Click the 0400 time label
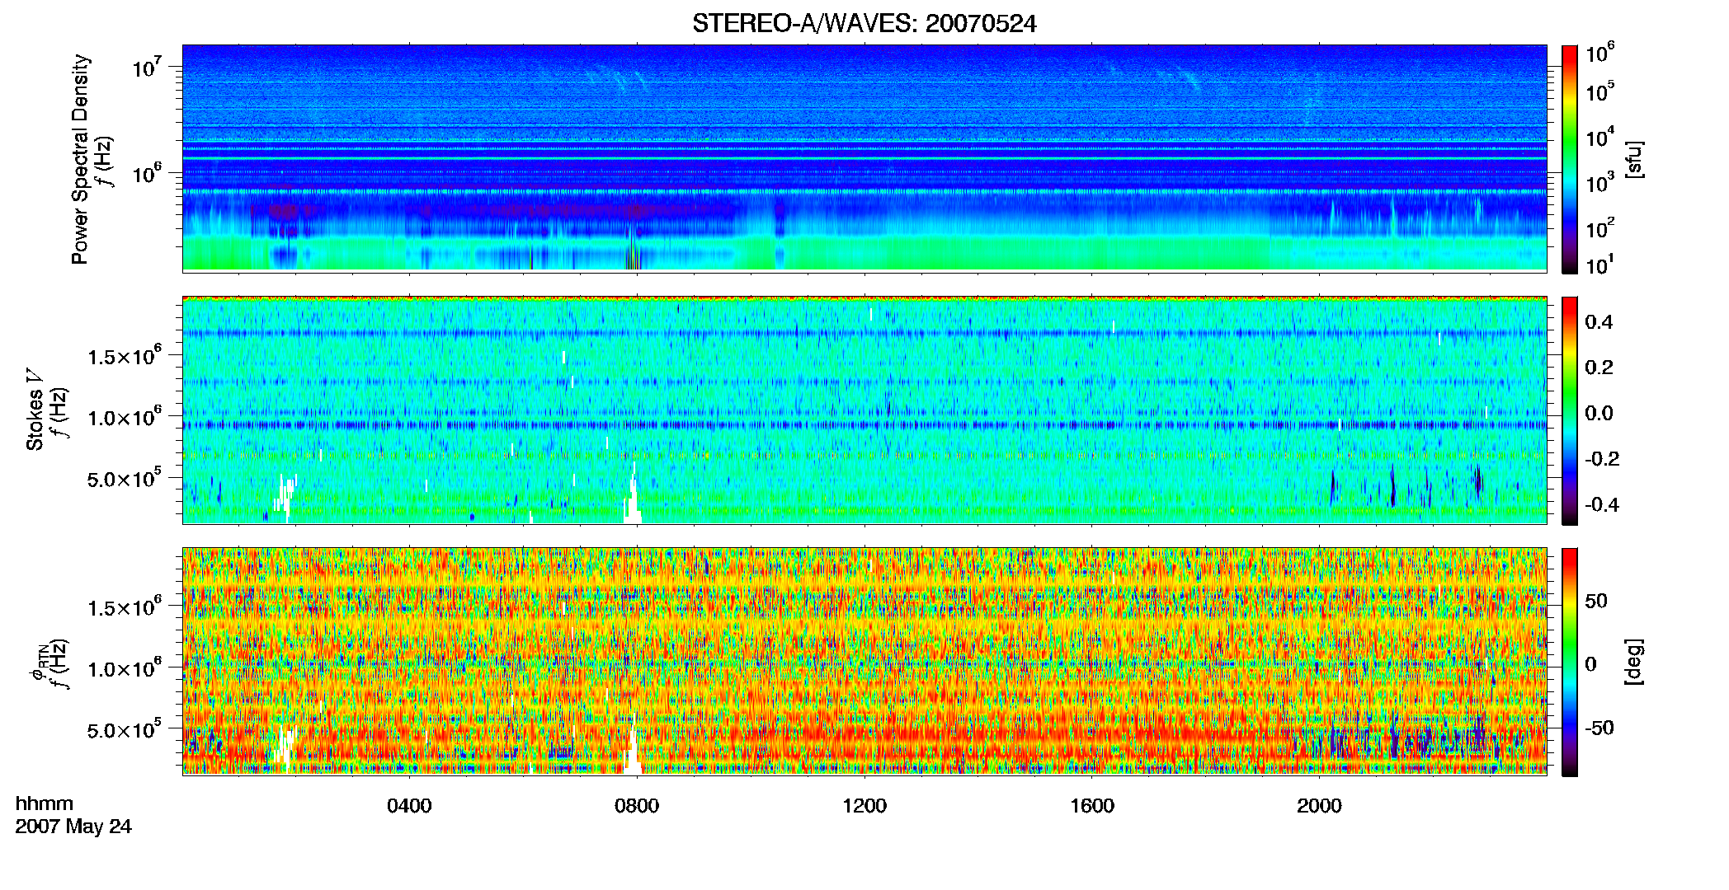The height and width of the screenshot is (890, 1729). tap(409, 806)
